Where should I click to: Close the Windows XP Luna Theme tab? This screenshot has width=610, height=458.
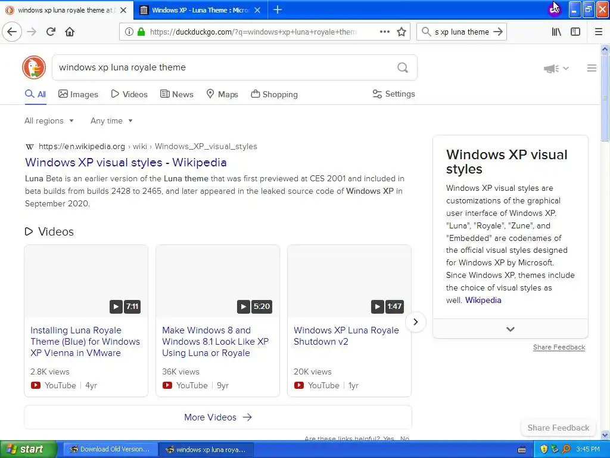[257, 10]
